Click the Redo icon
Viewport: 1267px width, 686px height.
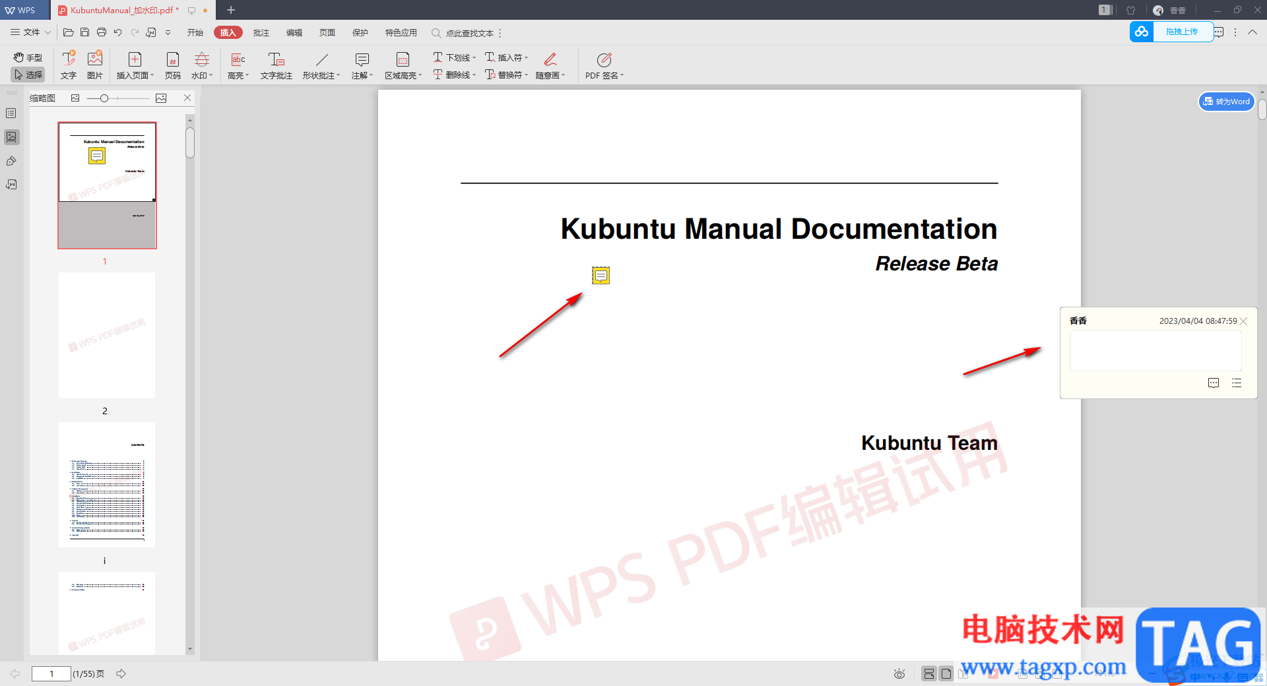tap(135, 32)
